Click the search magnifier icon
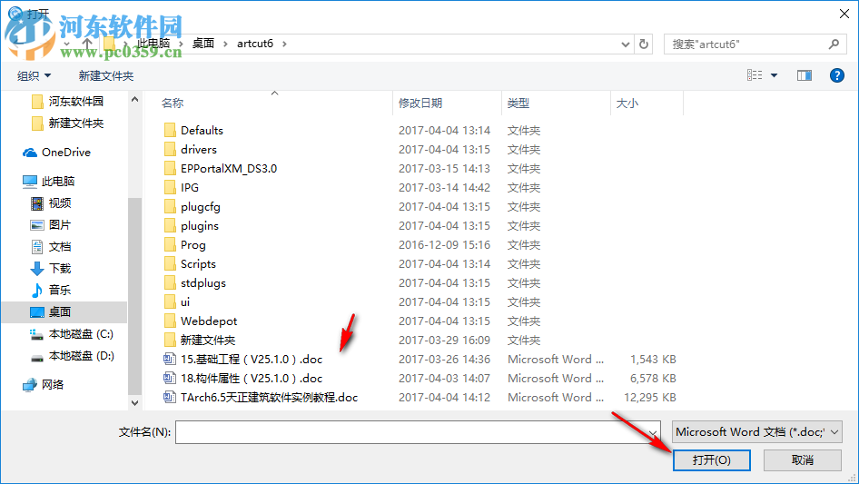Image resolution: width=859 pixels, height=484 pixels. pos(834,44)
